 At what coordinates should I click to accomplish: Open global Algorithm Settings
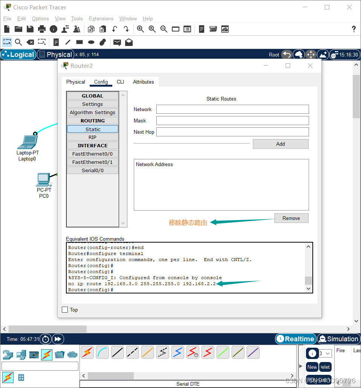pos(93,112)
